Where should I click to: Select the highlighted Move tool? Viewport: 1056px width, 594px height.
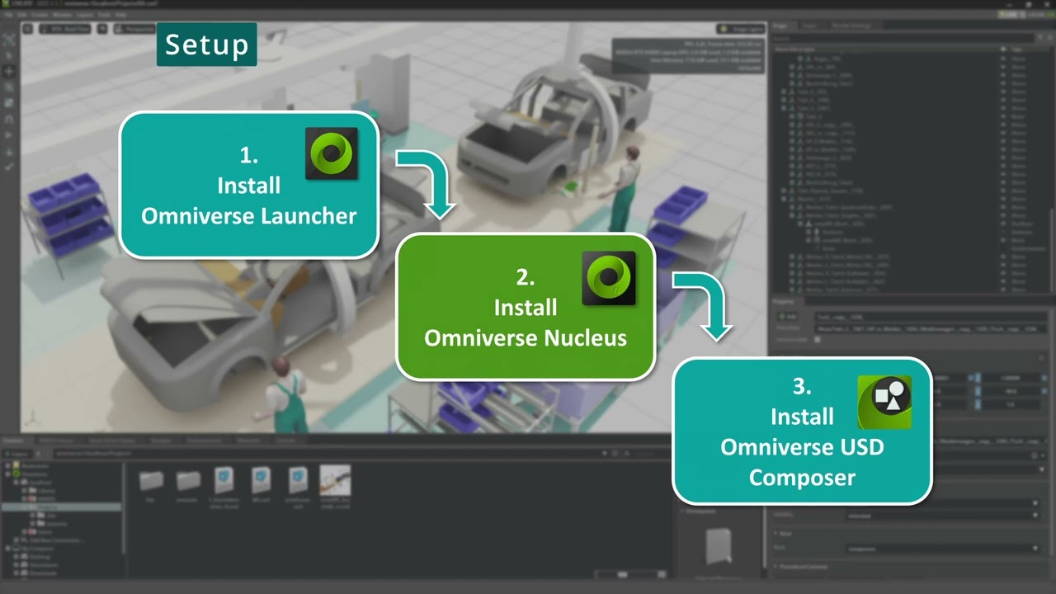coord(9,71)
